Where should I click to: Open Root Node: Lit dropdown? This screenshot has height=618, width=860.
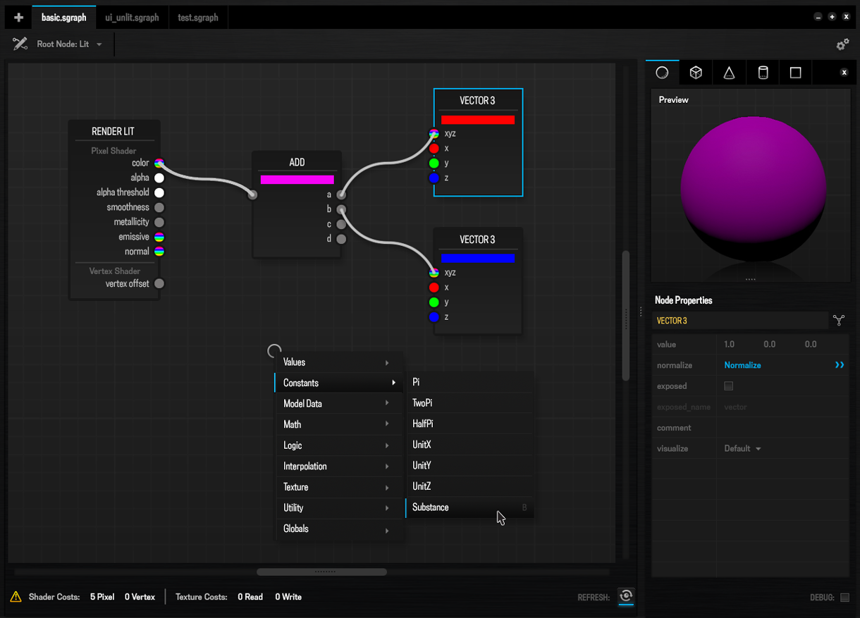click(69, 44)
